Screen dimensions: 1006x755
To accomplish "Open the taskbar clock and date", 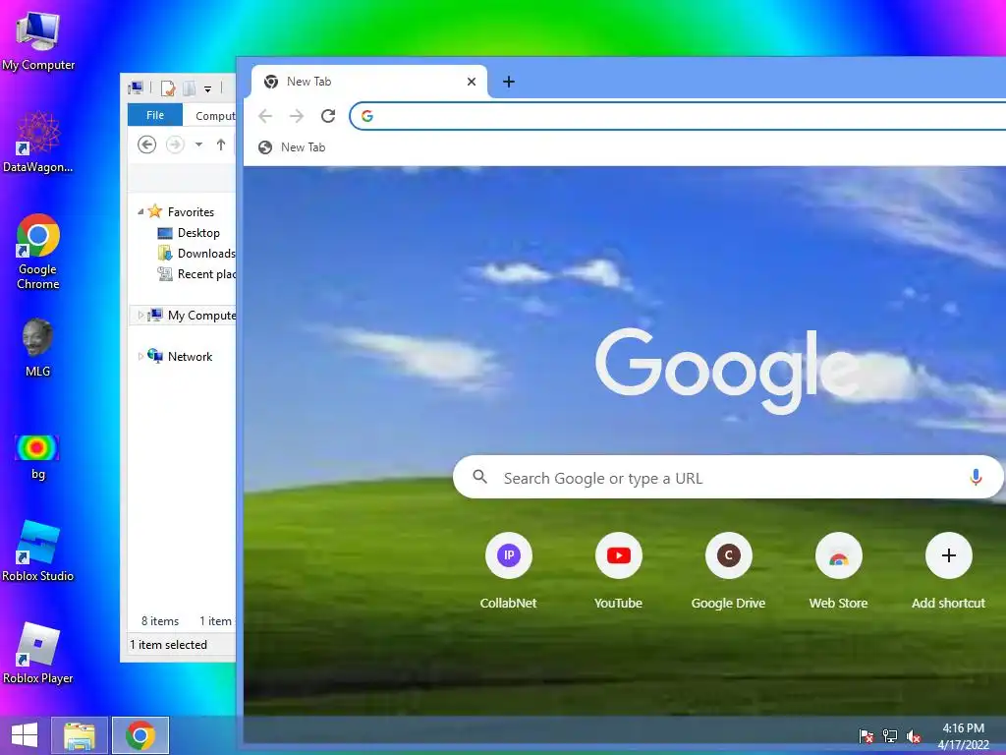I will pos(963,735).
